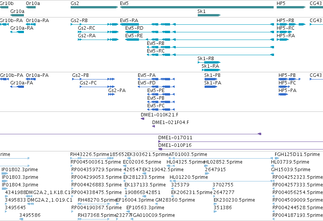The image size is (323, 221).
Task: Select the DME1-017O11 clone label
Action: [175, 138]
